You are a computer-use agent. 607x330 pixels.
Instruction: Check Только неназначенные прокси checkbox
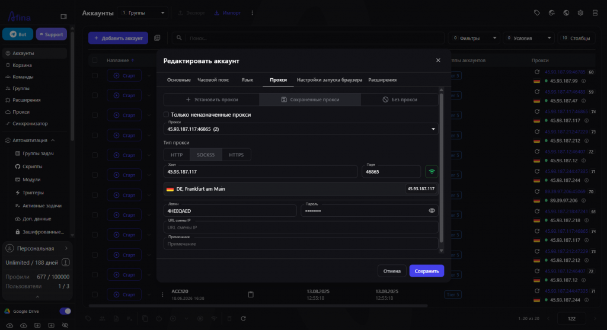coord(166,114)
